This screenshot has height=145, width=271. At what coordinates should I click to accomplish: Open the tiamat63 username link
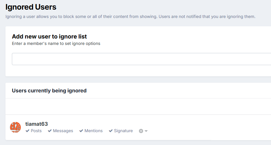point(37,124)
